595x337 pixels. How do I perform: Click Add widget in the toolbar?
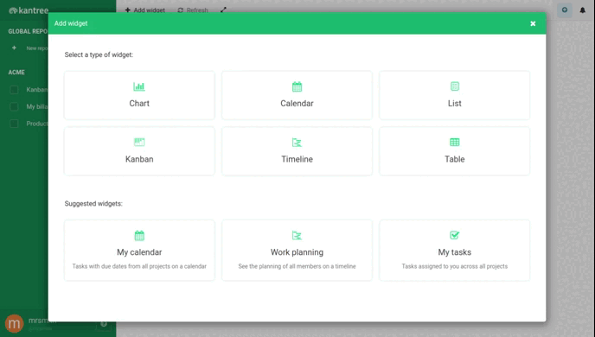145,10
